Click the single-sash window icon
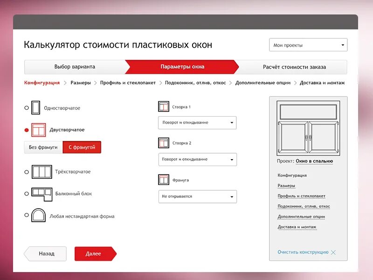This screenshot has height=280, width=373. click(x=36, y=108)
